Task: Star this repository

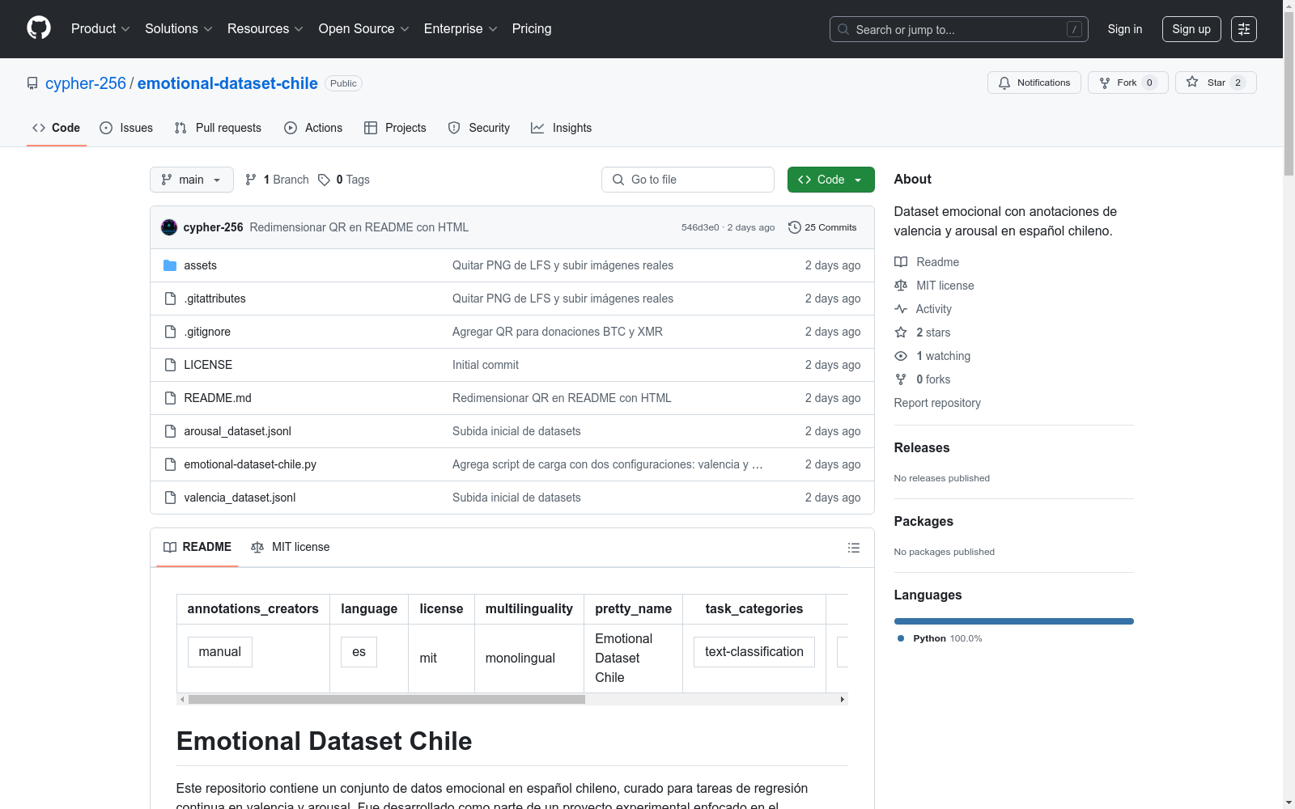Action: pos(1216,83)
